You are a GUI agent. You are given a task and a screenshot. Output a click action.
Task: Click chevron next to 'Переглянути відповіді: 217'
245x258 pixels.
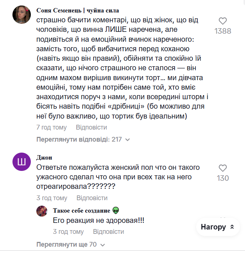tap(128, 140)
